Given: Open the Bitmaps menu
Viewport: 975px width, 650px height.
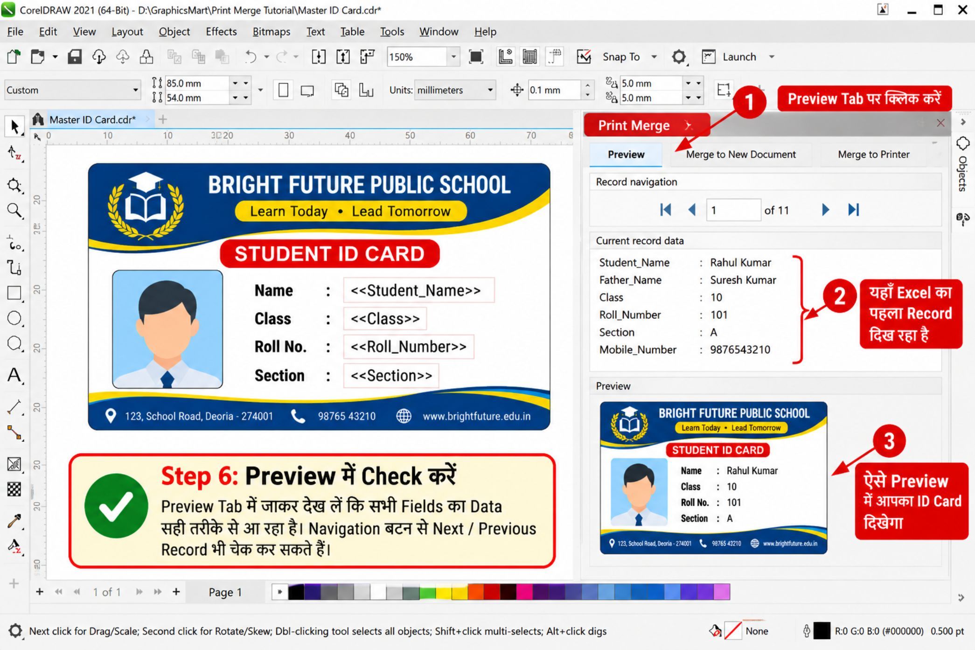Looking at the screenshot, I should pyautogui.click(x=272, y=32).
